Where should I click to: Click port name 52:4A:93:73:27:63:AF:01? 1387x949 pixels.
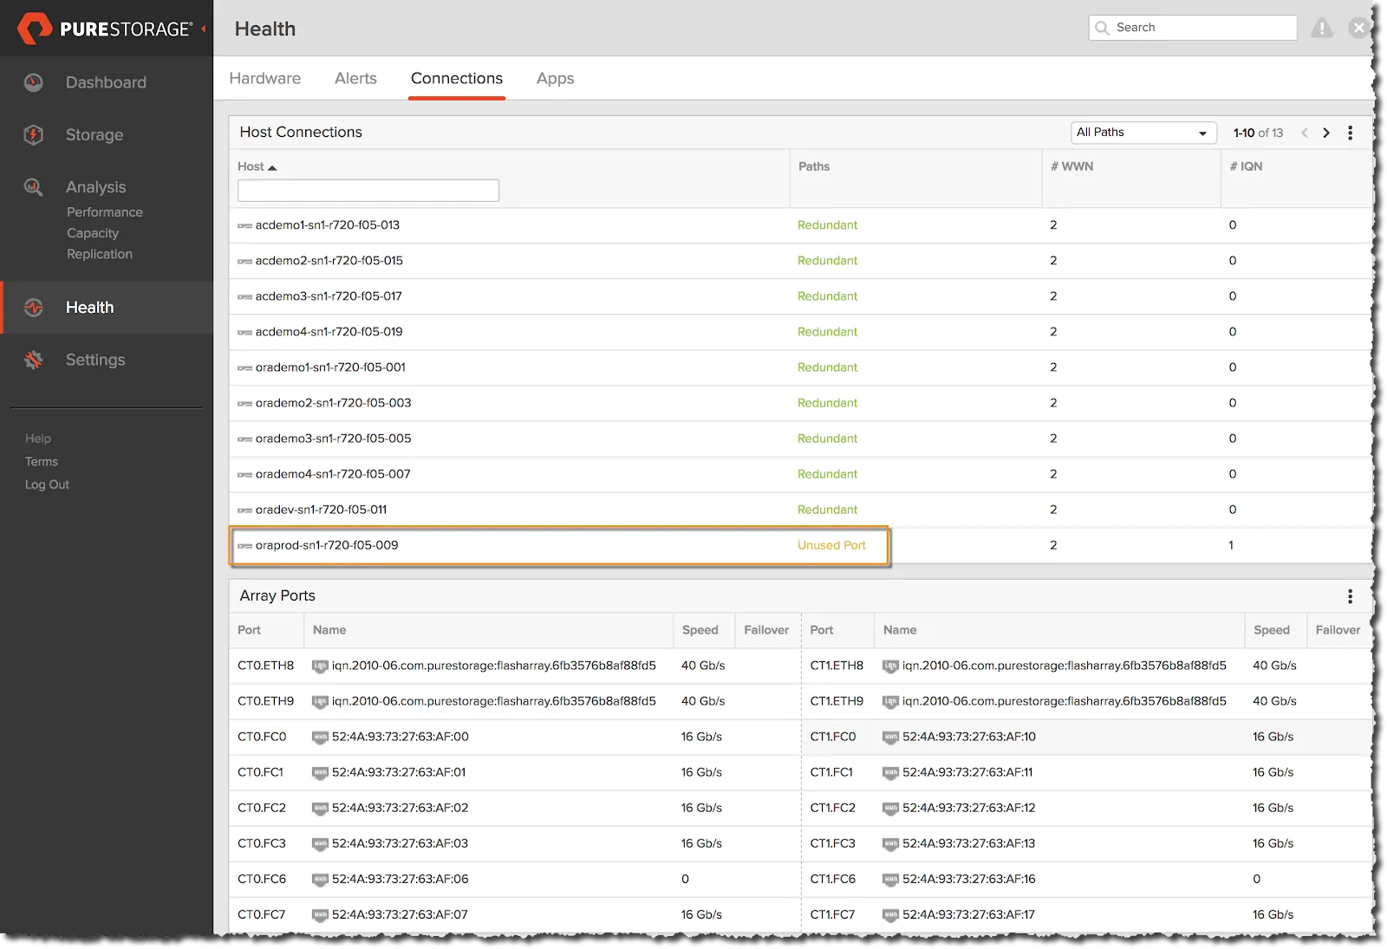point(399,772)
